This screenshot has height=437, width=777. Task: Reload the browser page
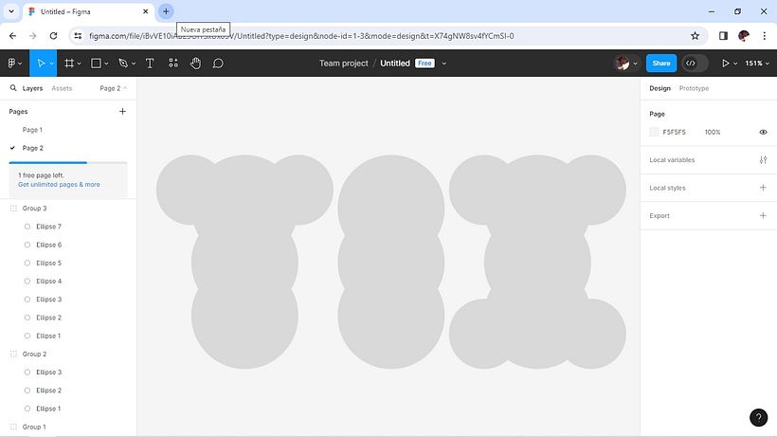(x=53, y=36)
